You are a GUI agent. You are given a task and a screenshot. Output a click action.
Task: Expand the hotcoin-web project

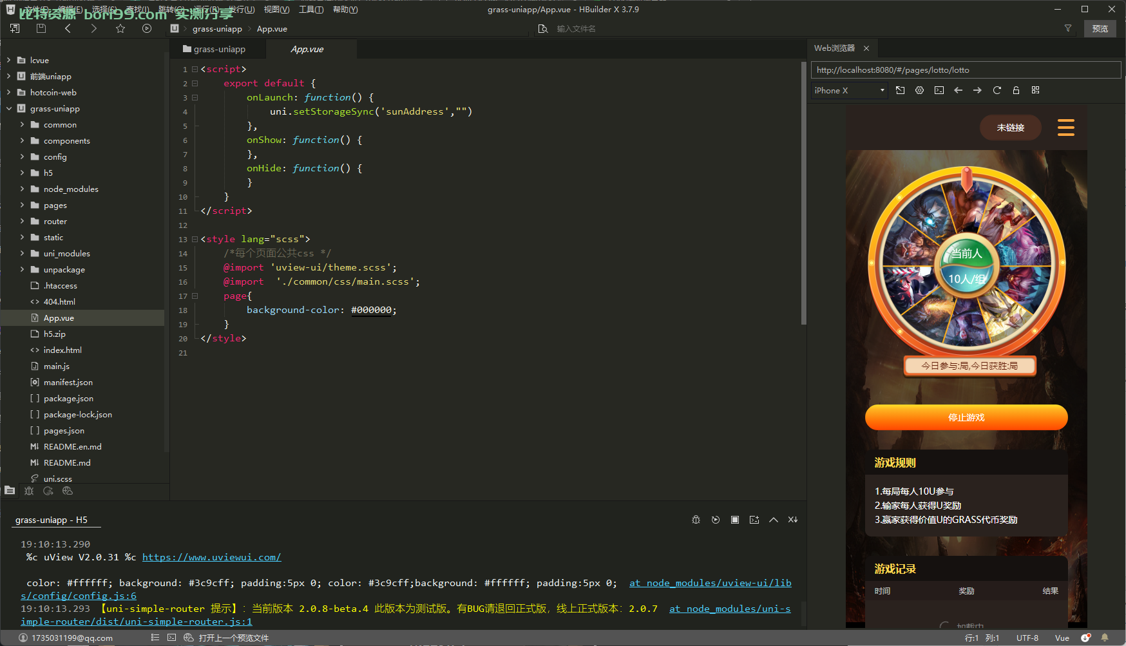click(x=8, y=92)
